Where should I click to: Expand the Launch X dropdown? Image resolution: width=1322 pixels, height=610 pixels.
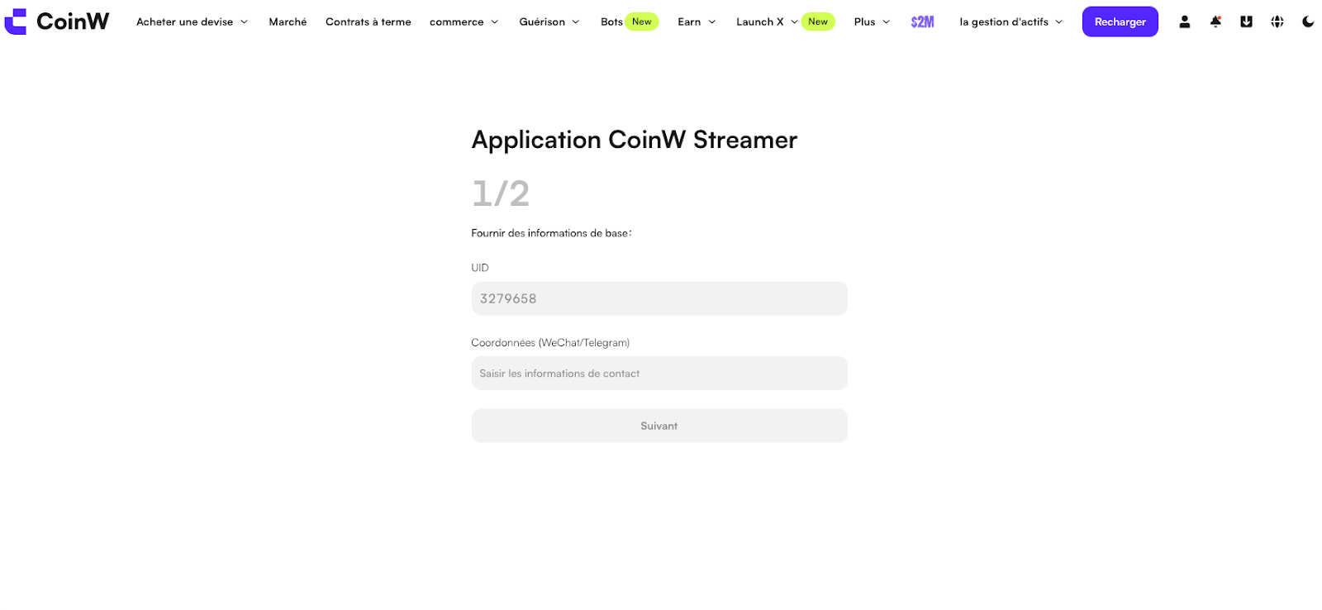[x=767, y=21]
